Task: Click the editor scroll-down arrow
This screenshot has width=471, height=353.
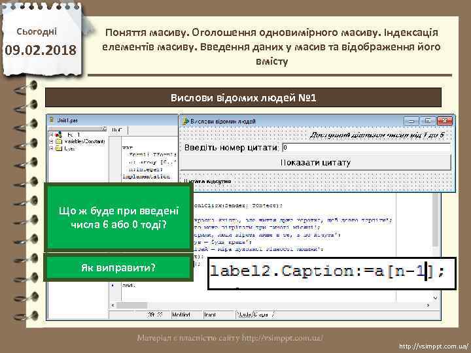Action: click(x=435, y=297)
